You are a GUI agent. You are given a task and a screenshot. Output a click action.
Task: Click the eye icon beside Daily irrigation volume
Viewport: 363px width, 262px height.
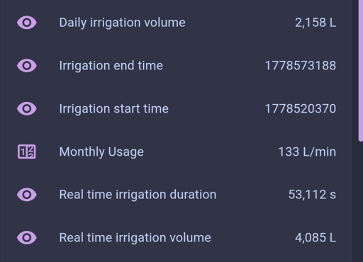[x=27, y=23]
